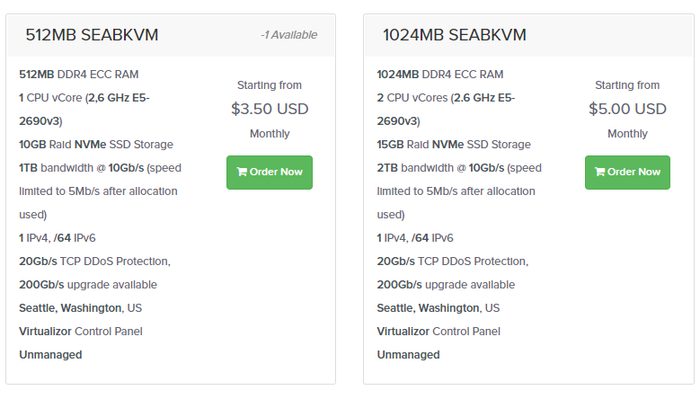Select the 1024MB SEABKVM heading
700x399 pixels.
pyautogui.click(x=455, y=35)
